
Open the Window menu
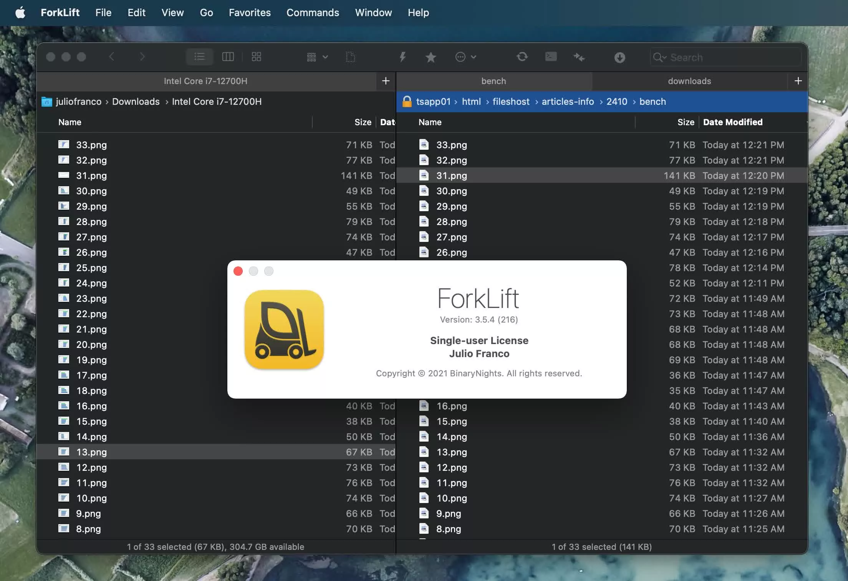[373, 13]
